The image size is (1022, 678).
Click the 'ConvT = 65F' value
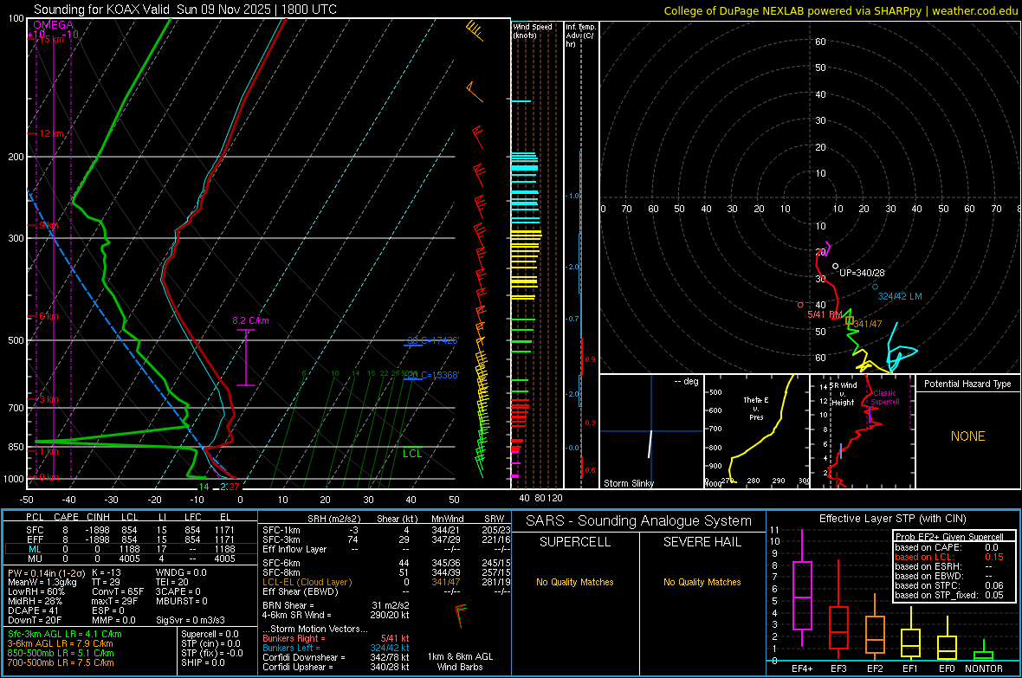[x=118, y=591]
